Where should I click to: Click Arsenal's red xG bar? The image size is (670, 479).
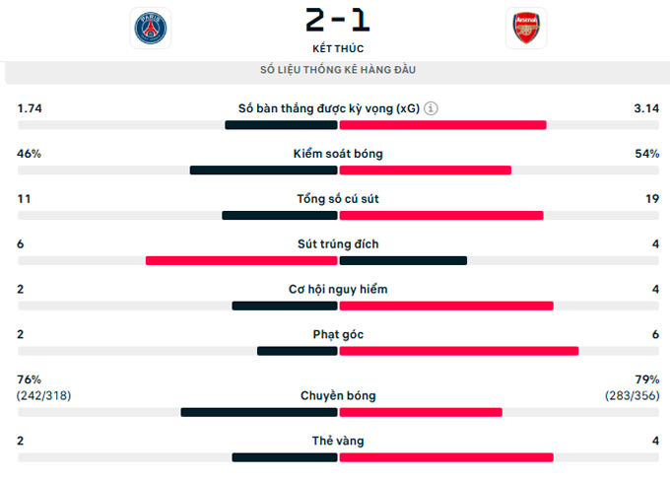[x=442, y=125]
